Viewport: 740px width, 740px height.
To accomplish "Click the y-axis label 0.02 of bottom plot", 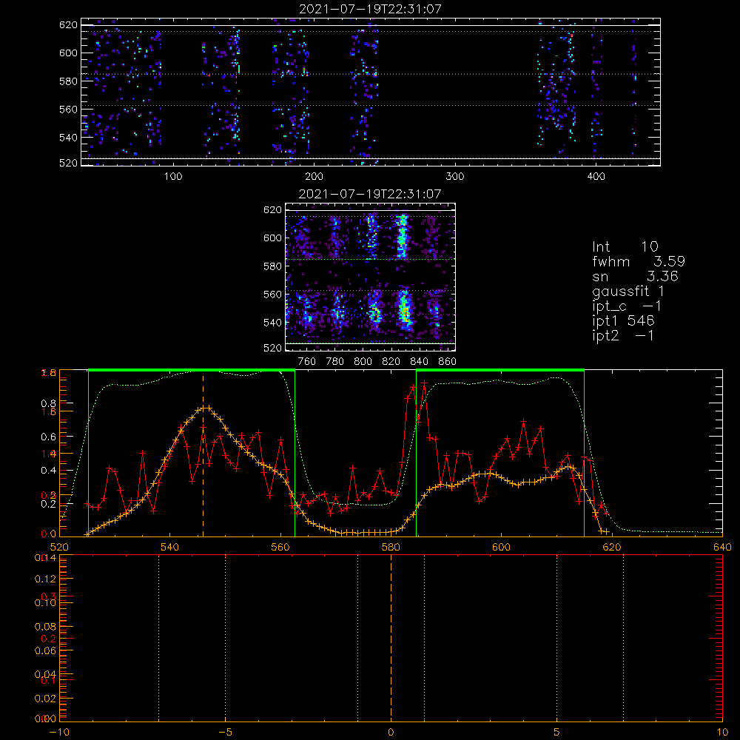I will pyautogui.click(x=46, y=699).
